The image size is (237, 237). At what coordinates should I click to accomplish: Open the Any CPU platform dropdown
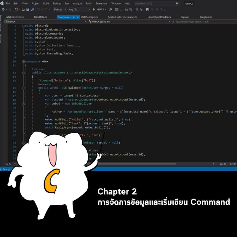pyautogui.click(x=79, y=9)
